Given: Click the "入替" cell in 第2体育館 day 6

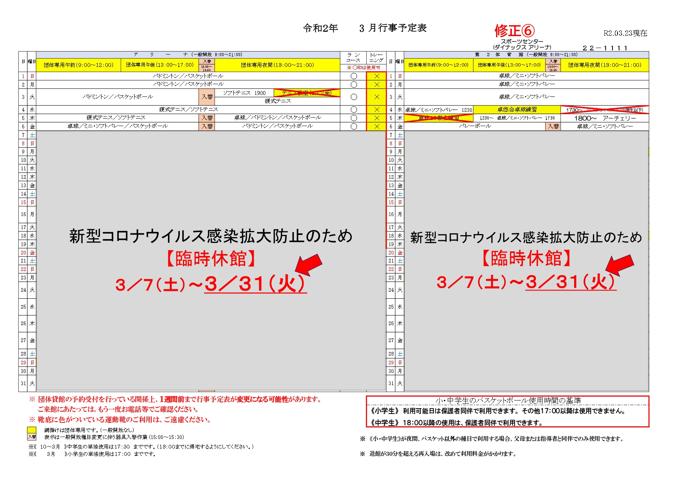Looking at the screenshot, I should (553, 126).
